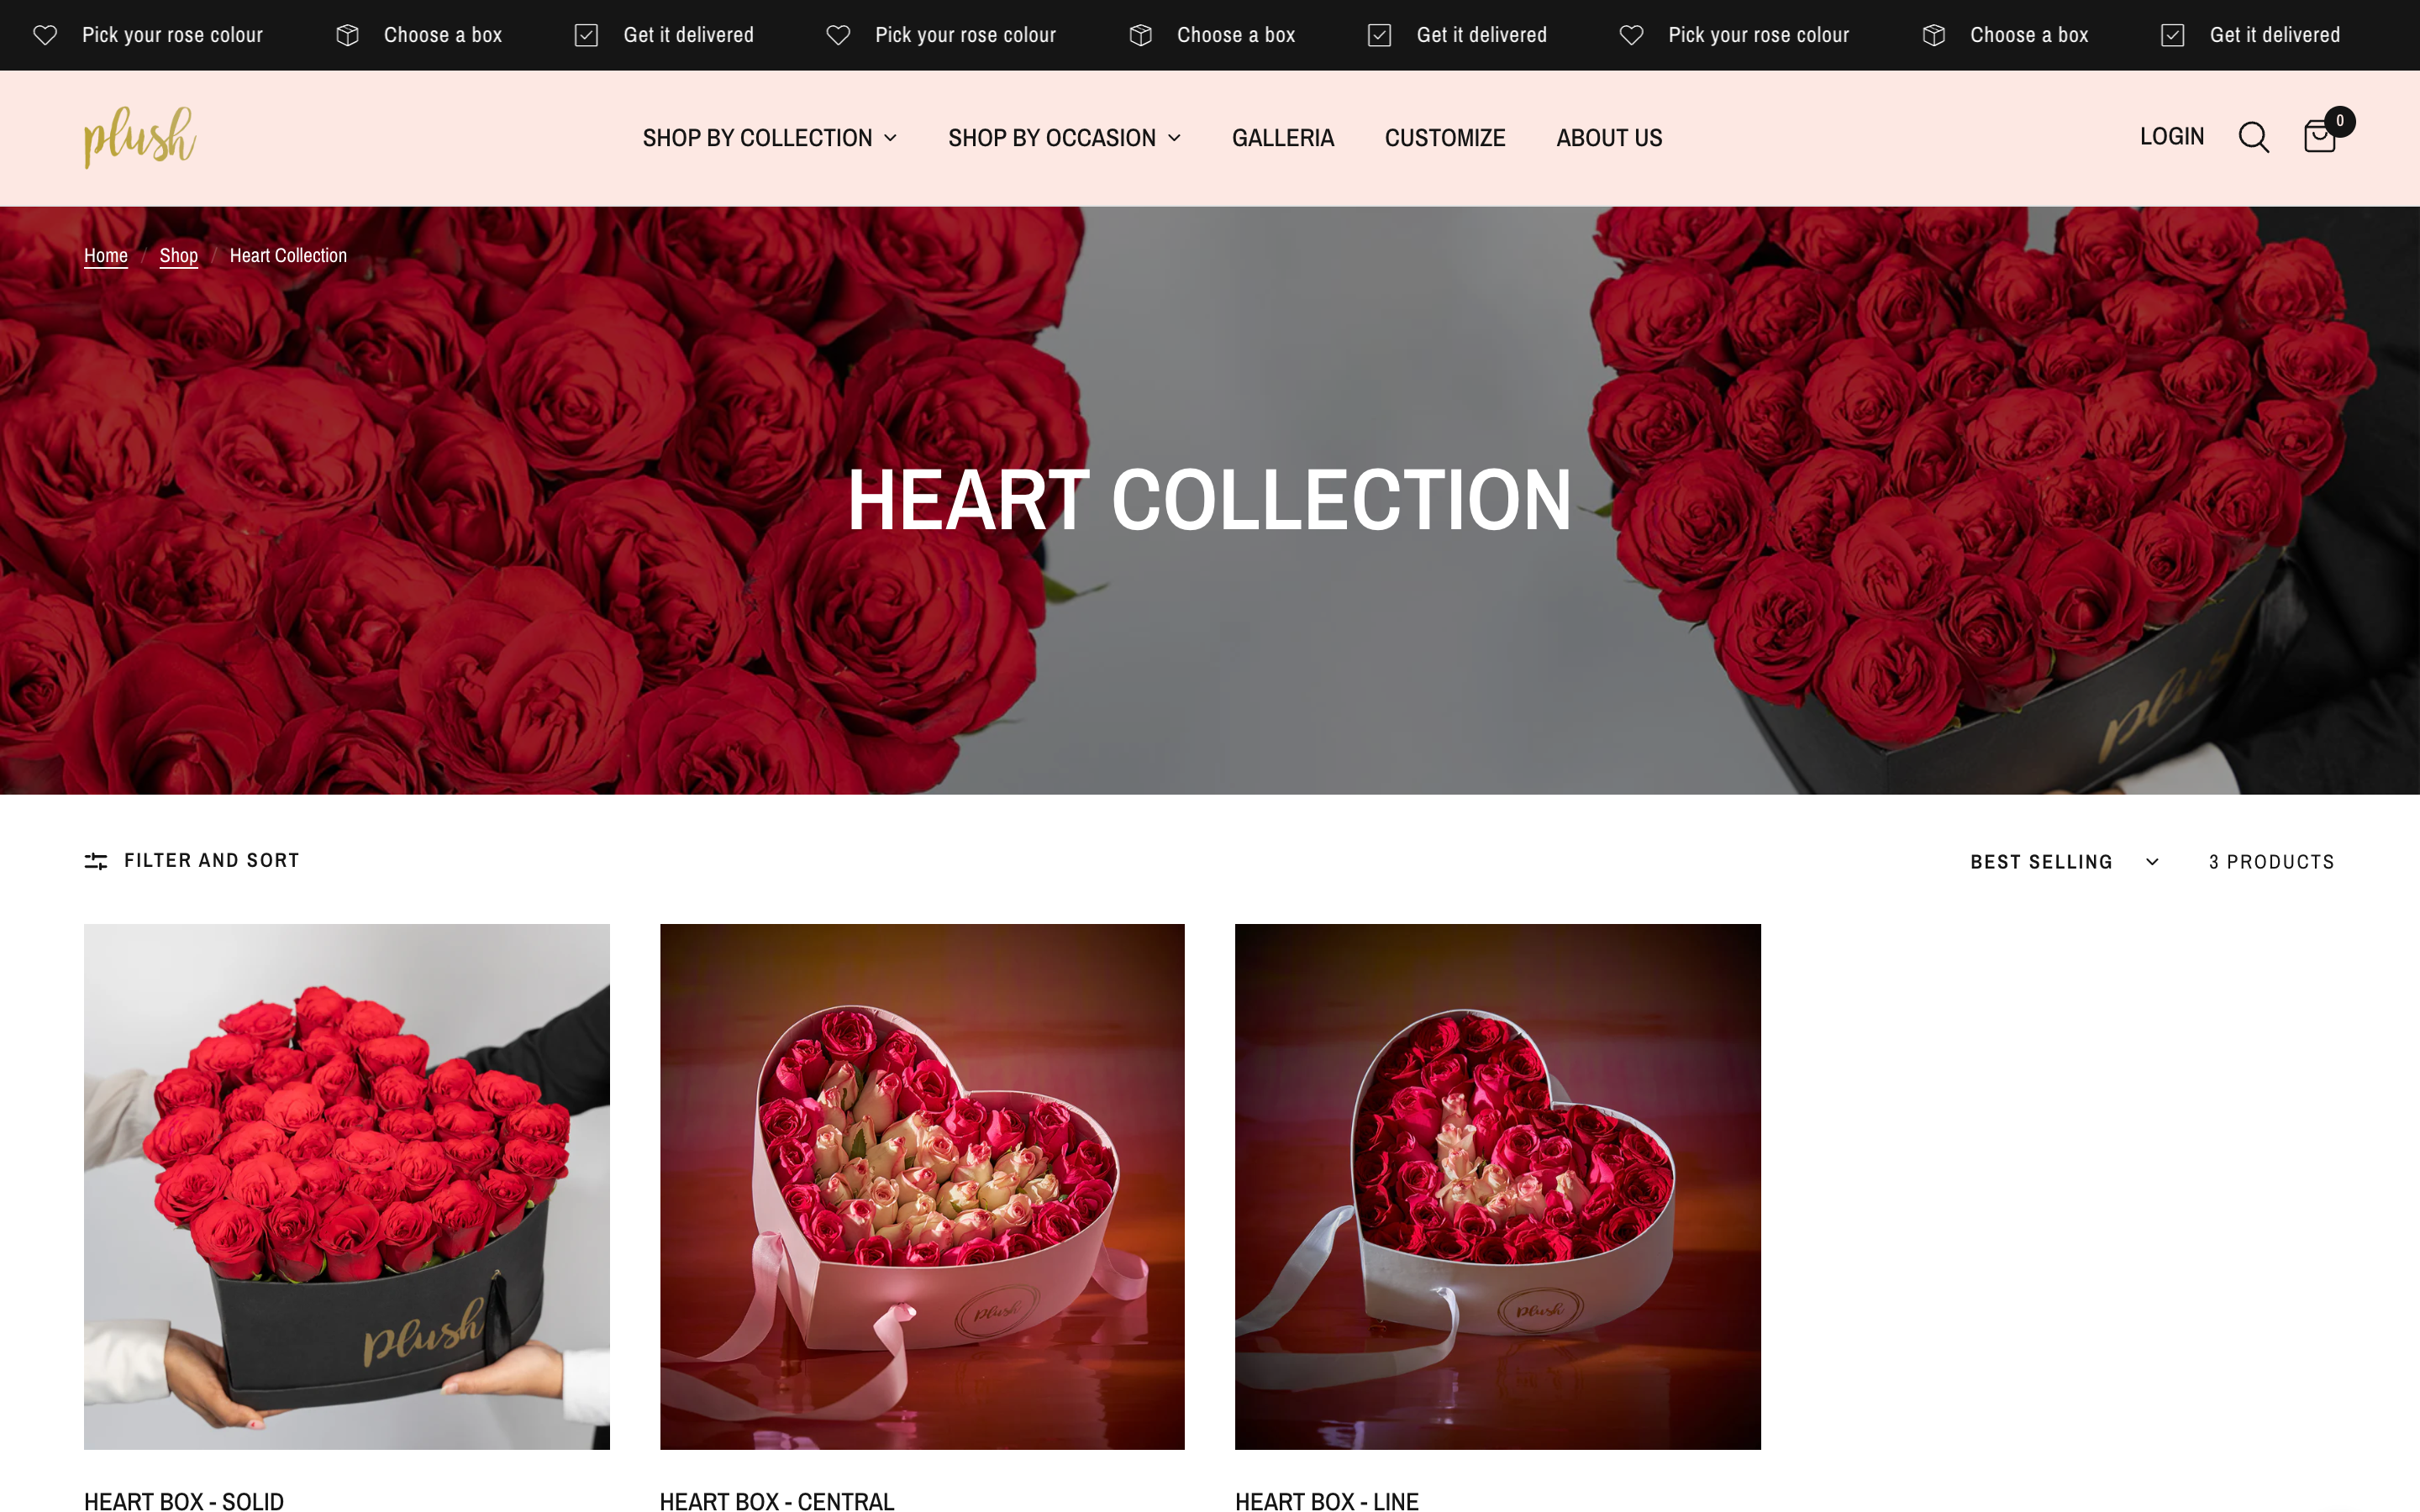The width and height of the screenshot is (2420, 1512).
Task: Follow the Shop breadcrumb link
Action: (x=179, y=256)
